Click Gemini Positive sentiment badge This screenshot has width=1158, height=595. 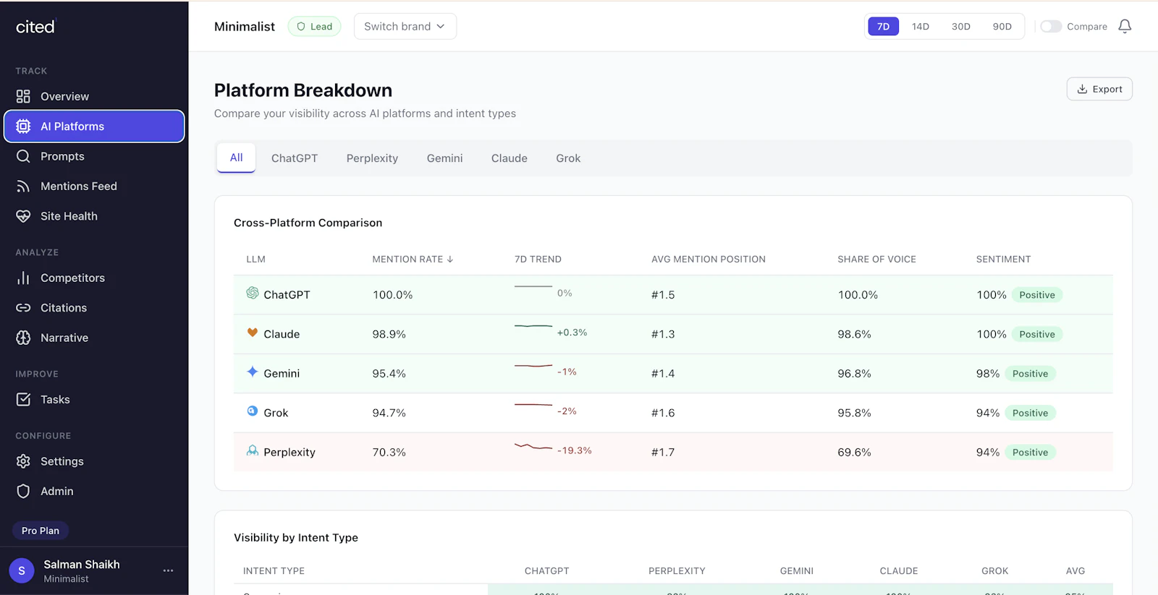tap(1030, 374)
